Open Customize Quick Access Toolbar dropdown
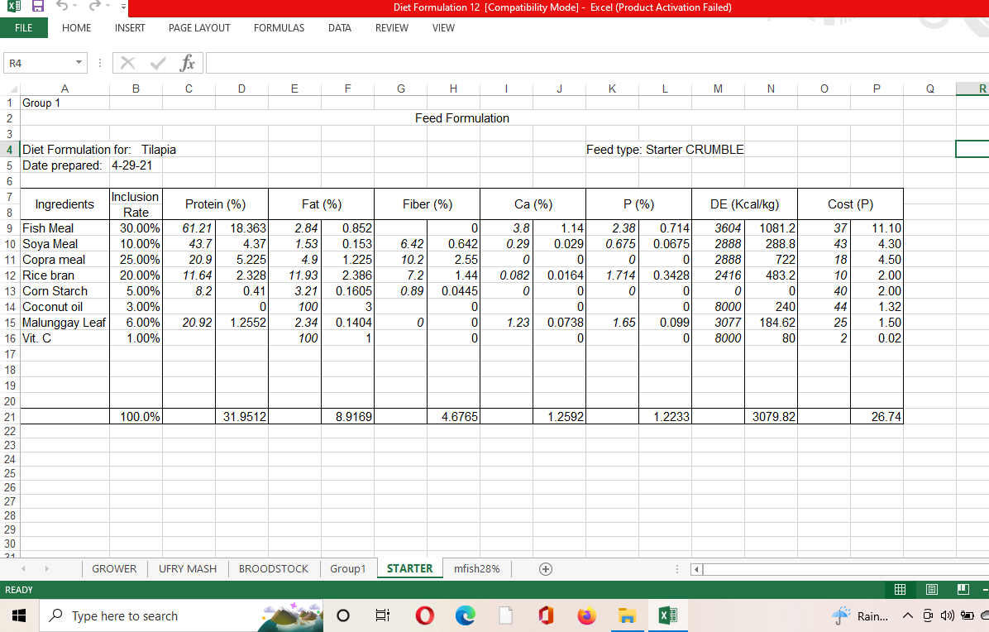This screenshot has width=989, height=632. 124,7
